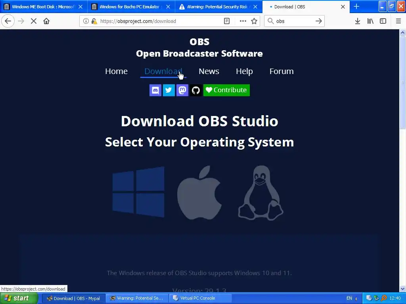
Task: Open the downloads panel arrow icon
Action: tap(357, 21)
